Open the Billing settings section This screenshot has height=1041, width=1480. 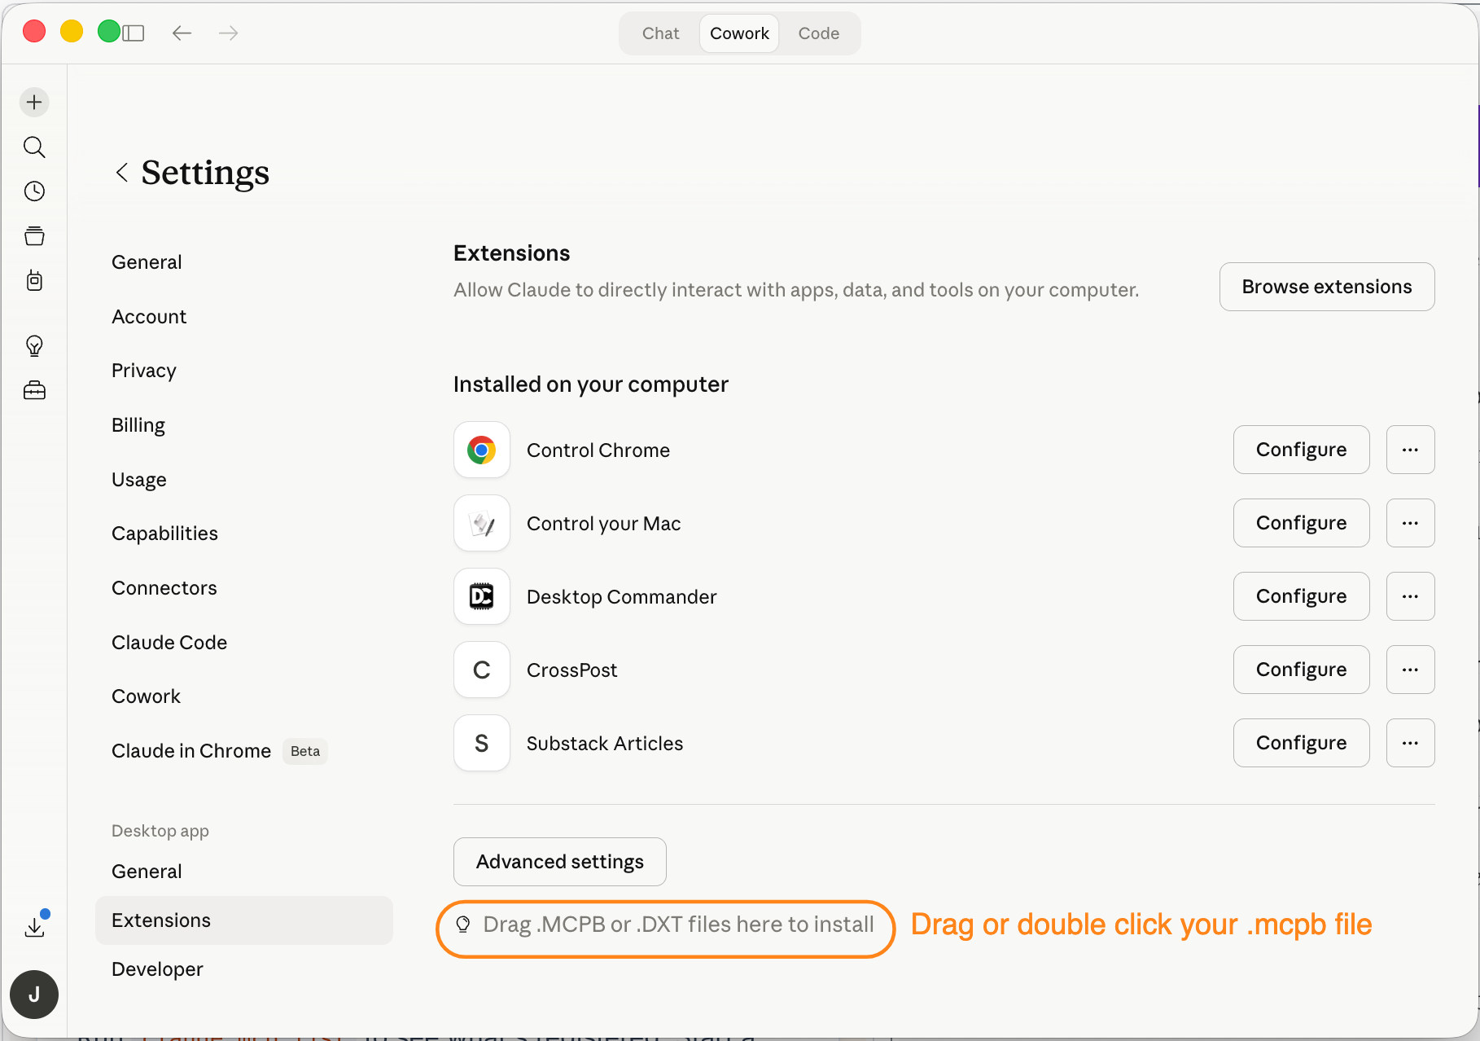click(138, 425)
